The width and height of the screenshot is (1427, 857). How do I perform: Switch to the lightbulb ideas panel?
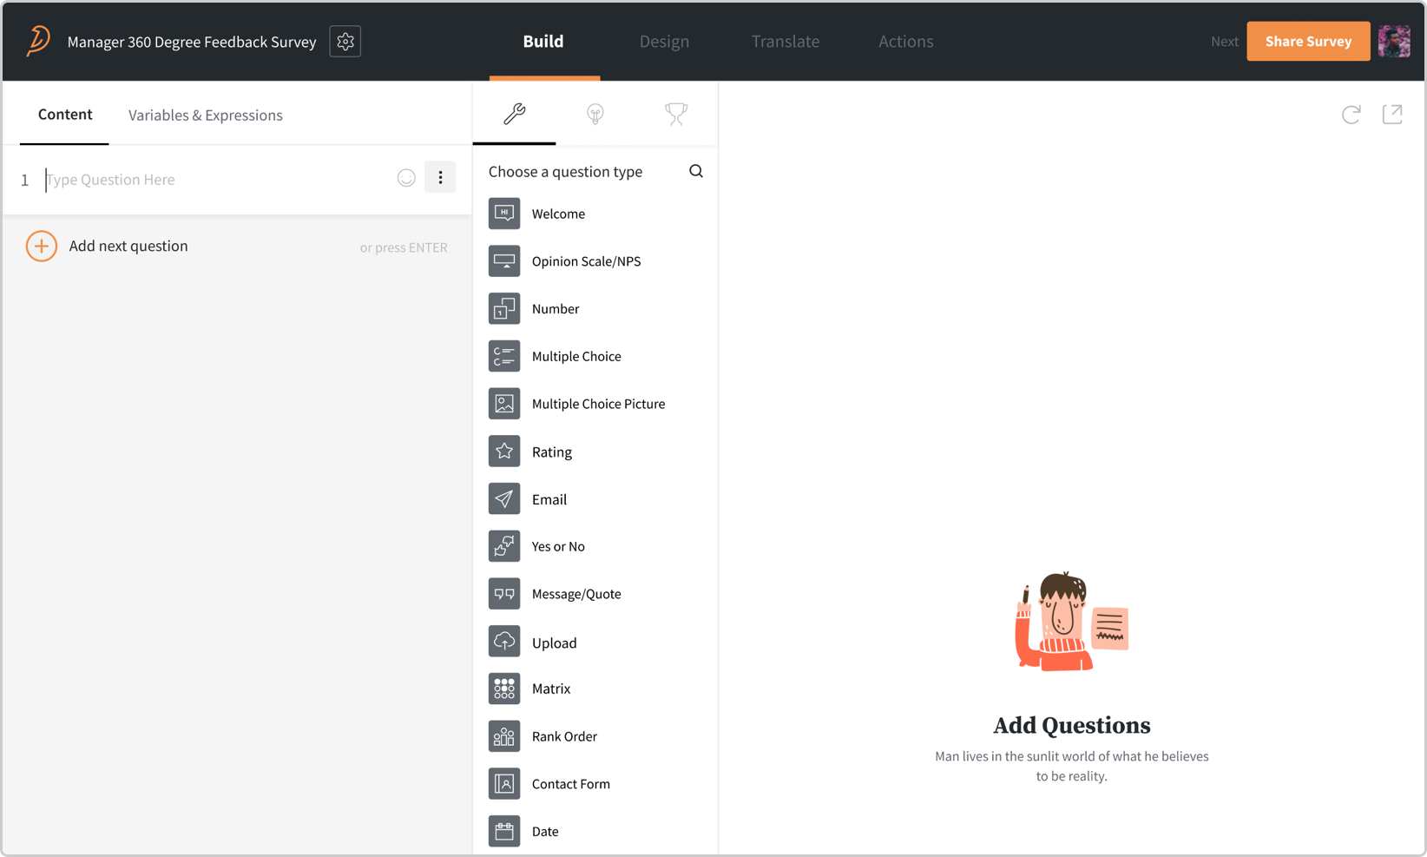[595, 114]
